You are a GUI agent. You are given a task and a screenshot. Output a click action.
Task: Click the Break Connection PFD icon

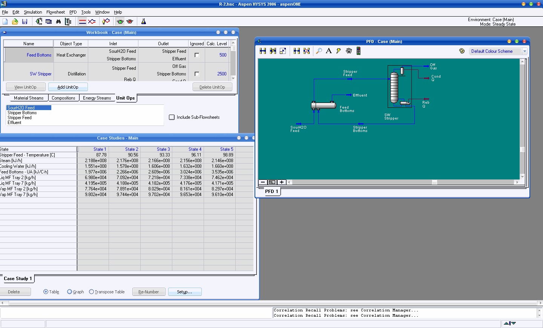(x=297, y=51)
